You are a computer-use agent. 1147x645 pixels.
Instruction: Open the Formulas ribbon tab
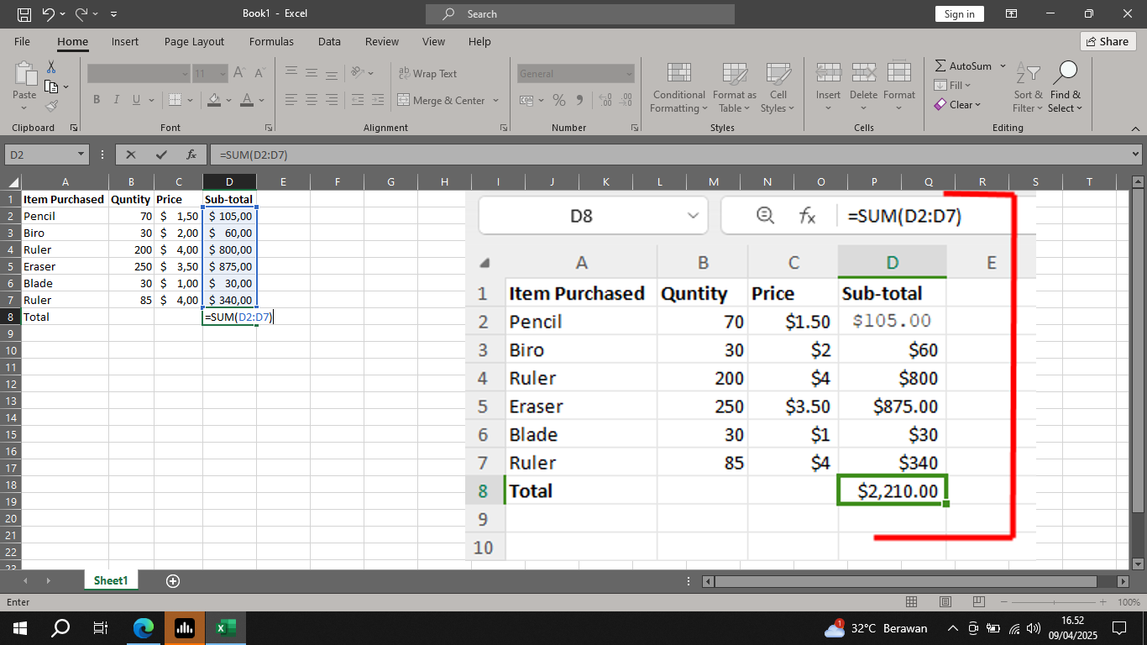pyautogui.click(x=271, y=41)
